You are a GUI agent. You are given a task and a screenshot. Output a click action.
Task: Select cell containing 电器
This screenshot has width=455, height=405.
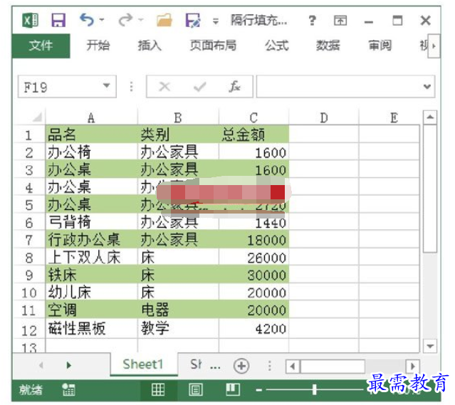(178, 310)
